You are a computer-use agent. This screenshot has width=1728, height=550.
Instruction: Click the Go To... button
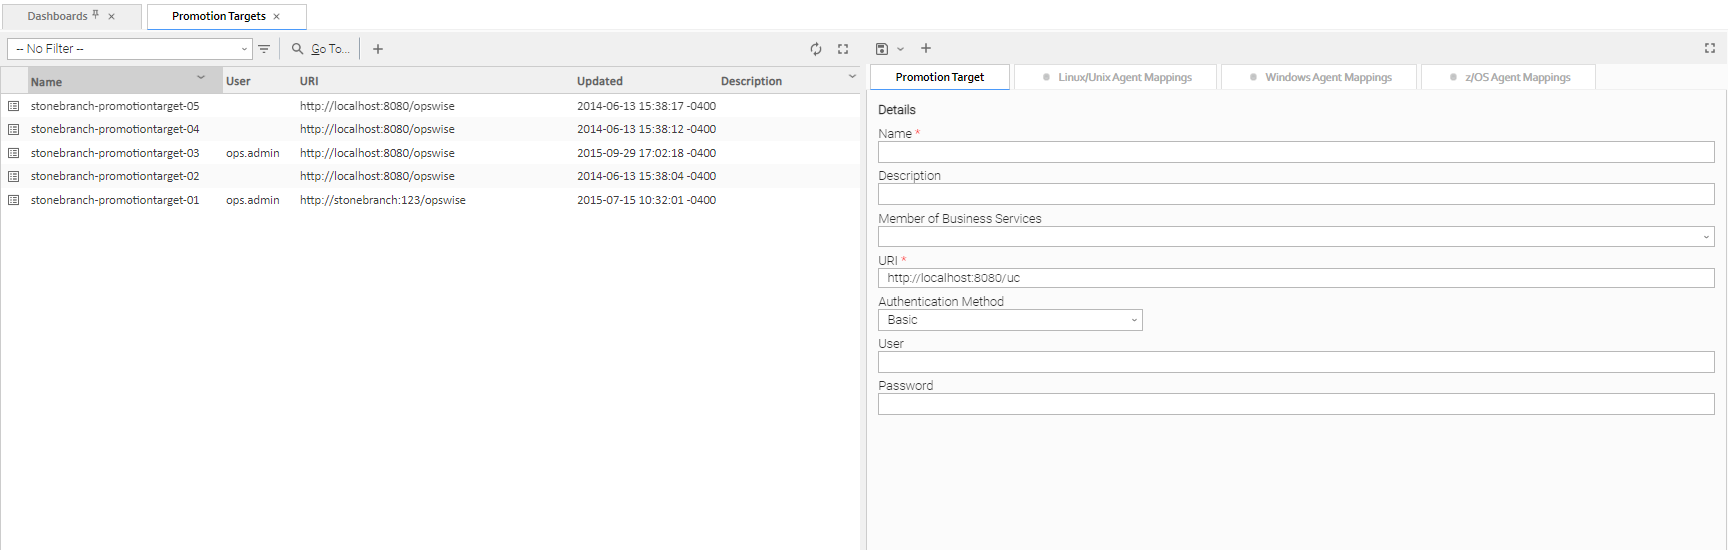click(x=321, y=49)
